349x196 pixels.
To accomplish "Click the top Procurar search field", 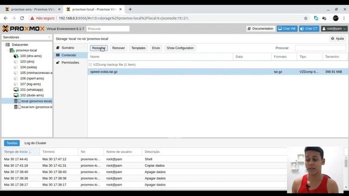I will tap(108, 29).
